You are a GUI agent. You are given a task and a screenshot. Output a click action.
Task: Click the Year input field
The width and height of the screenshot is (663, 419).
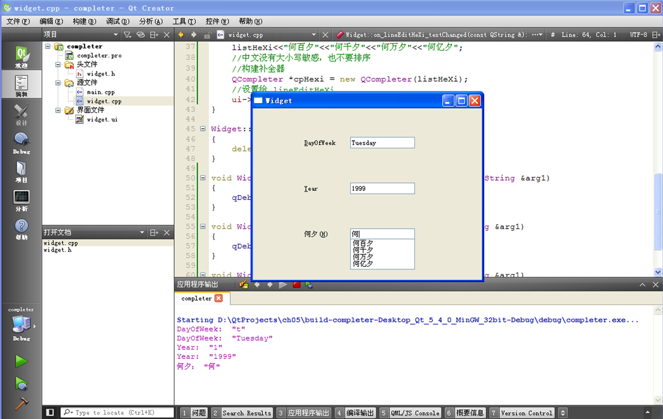click(382, 188)
